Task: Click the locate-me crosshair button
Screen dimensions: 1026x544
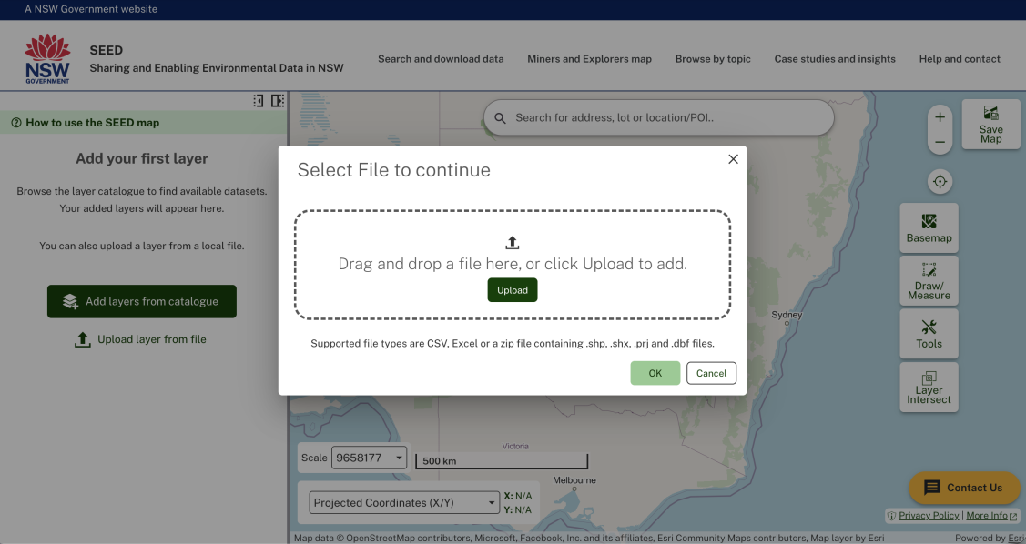Action: coord(940,181)
